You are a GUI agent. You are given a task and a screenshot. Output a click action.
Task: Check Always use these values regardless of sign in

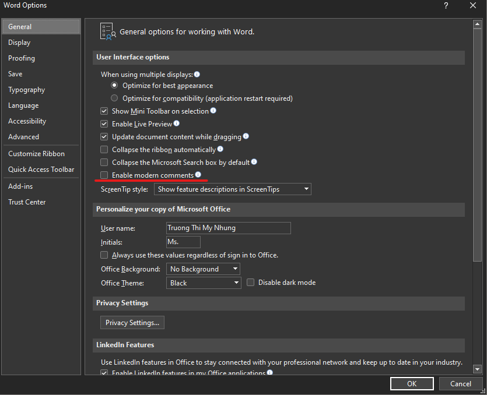(104, 255)
